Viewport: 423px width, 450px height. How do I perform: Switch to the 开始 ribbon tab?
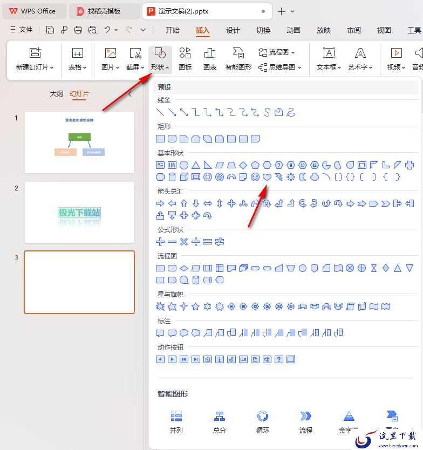pyautogui.click(x=173, y=30)
